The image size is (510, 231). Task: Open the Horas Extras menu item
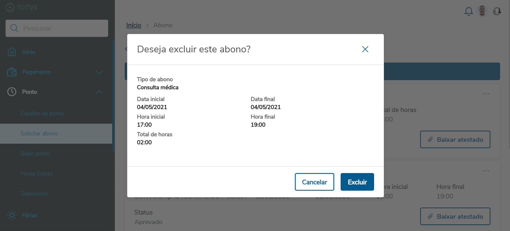click(x=37, y=174)
